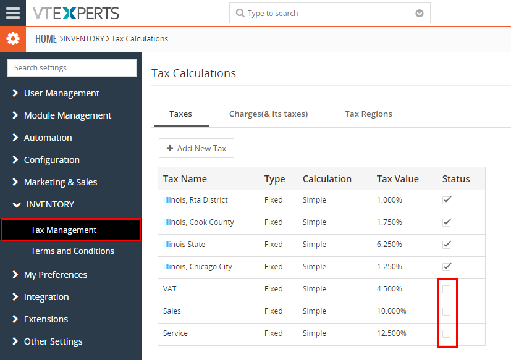The height and width of the screenshot is (360, 511).
Task: Click tax name Illinois State
Action: pyautogui.click(x=184, y=244)
